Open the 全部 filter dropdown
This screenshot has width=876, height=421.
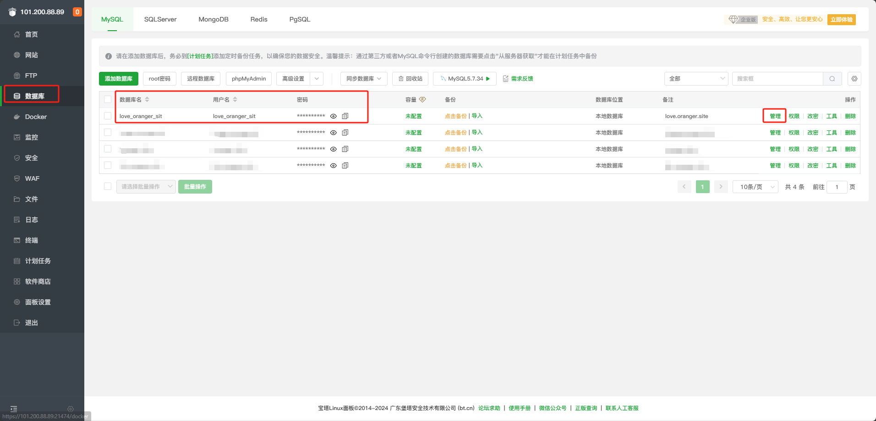click(x=696, y=79)
